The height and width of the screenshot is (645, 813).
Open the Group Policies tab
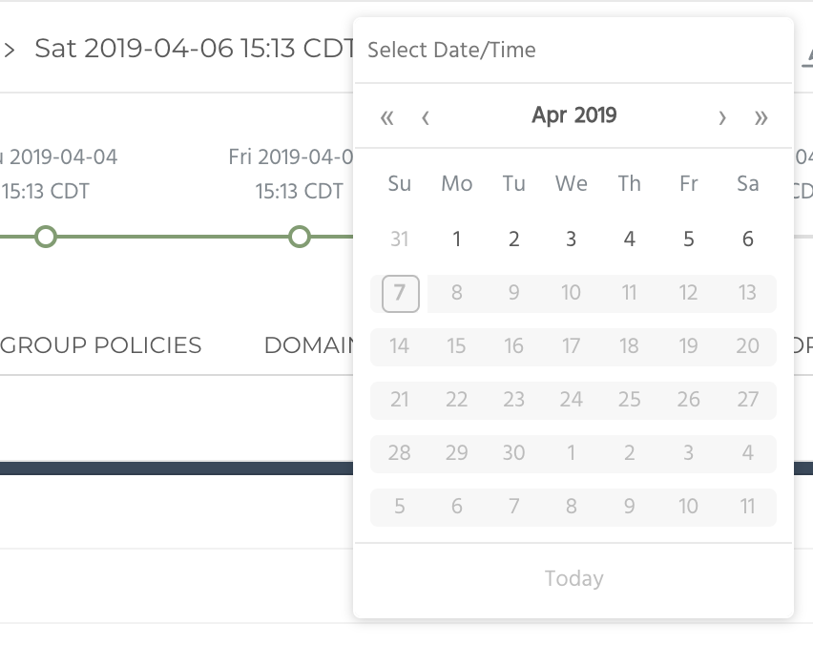click(100, 344)
